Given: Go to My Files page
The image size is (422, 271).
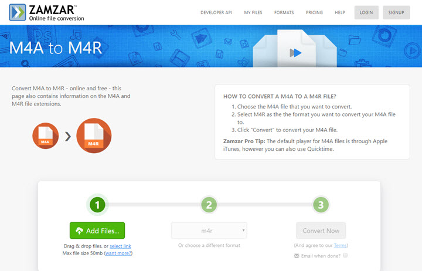Looking at the screenshot, I should pyautogui.click(x=253, y=13).
